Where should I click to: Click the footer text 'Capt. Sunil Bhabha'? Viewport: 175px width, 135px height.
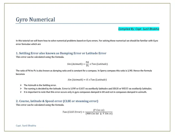point(26,126)
